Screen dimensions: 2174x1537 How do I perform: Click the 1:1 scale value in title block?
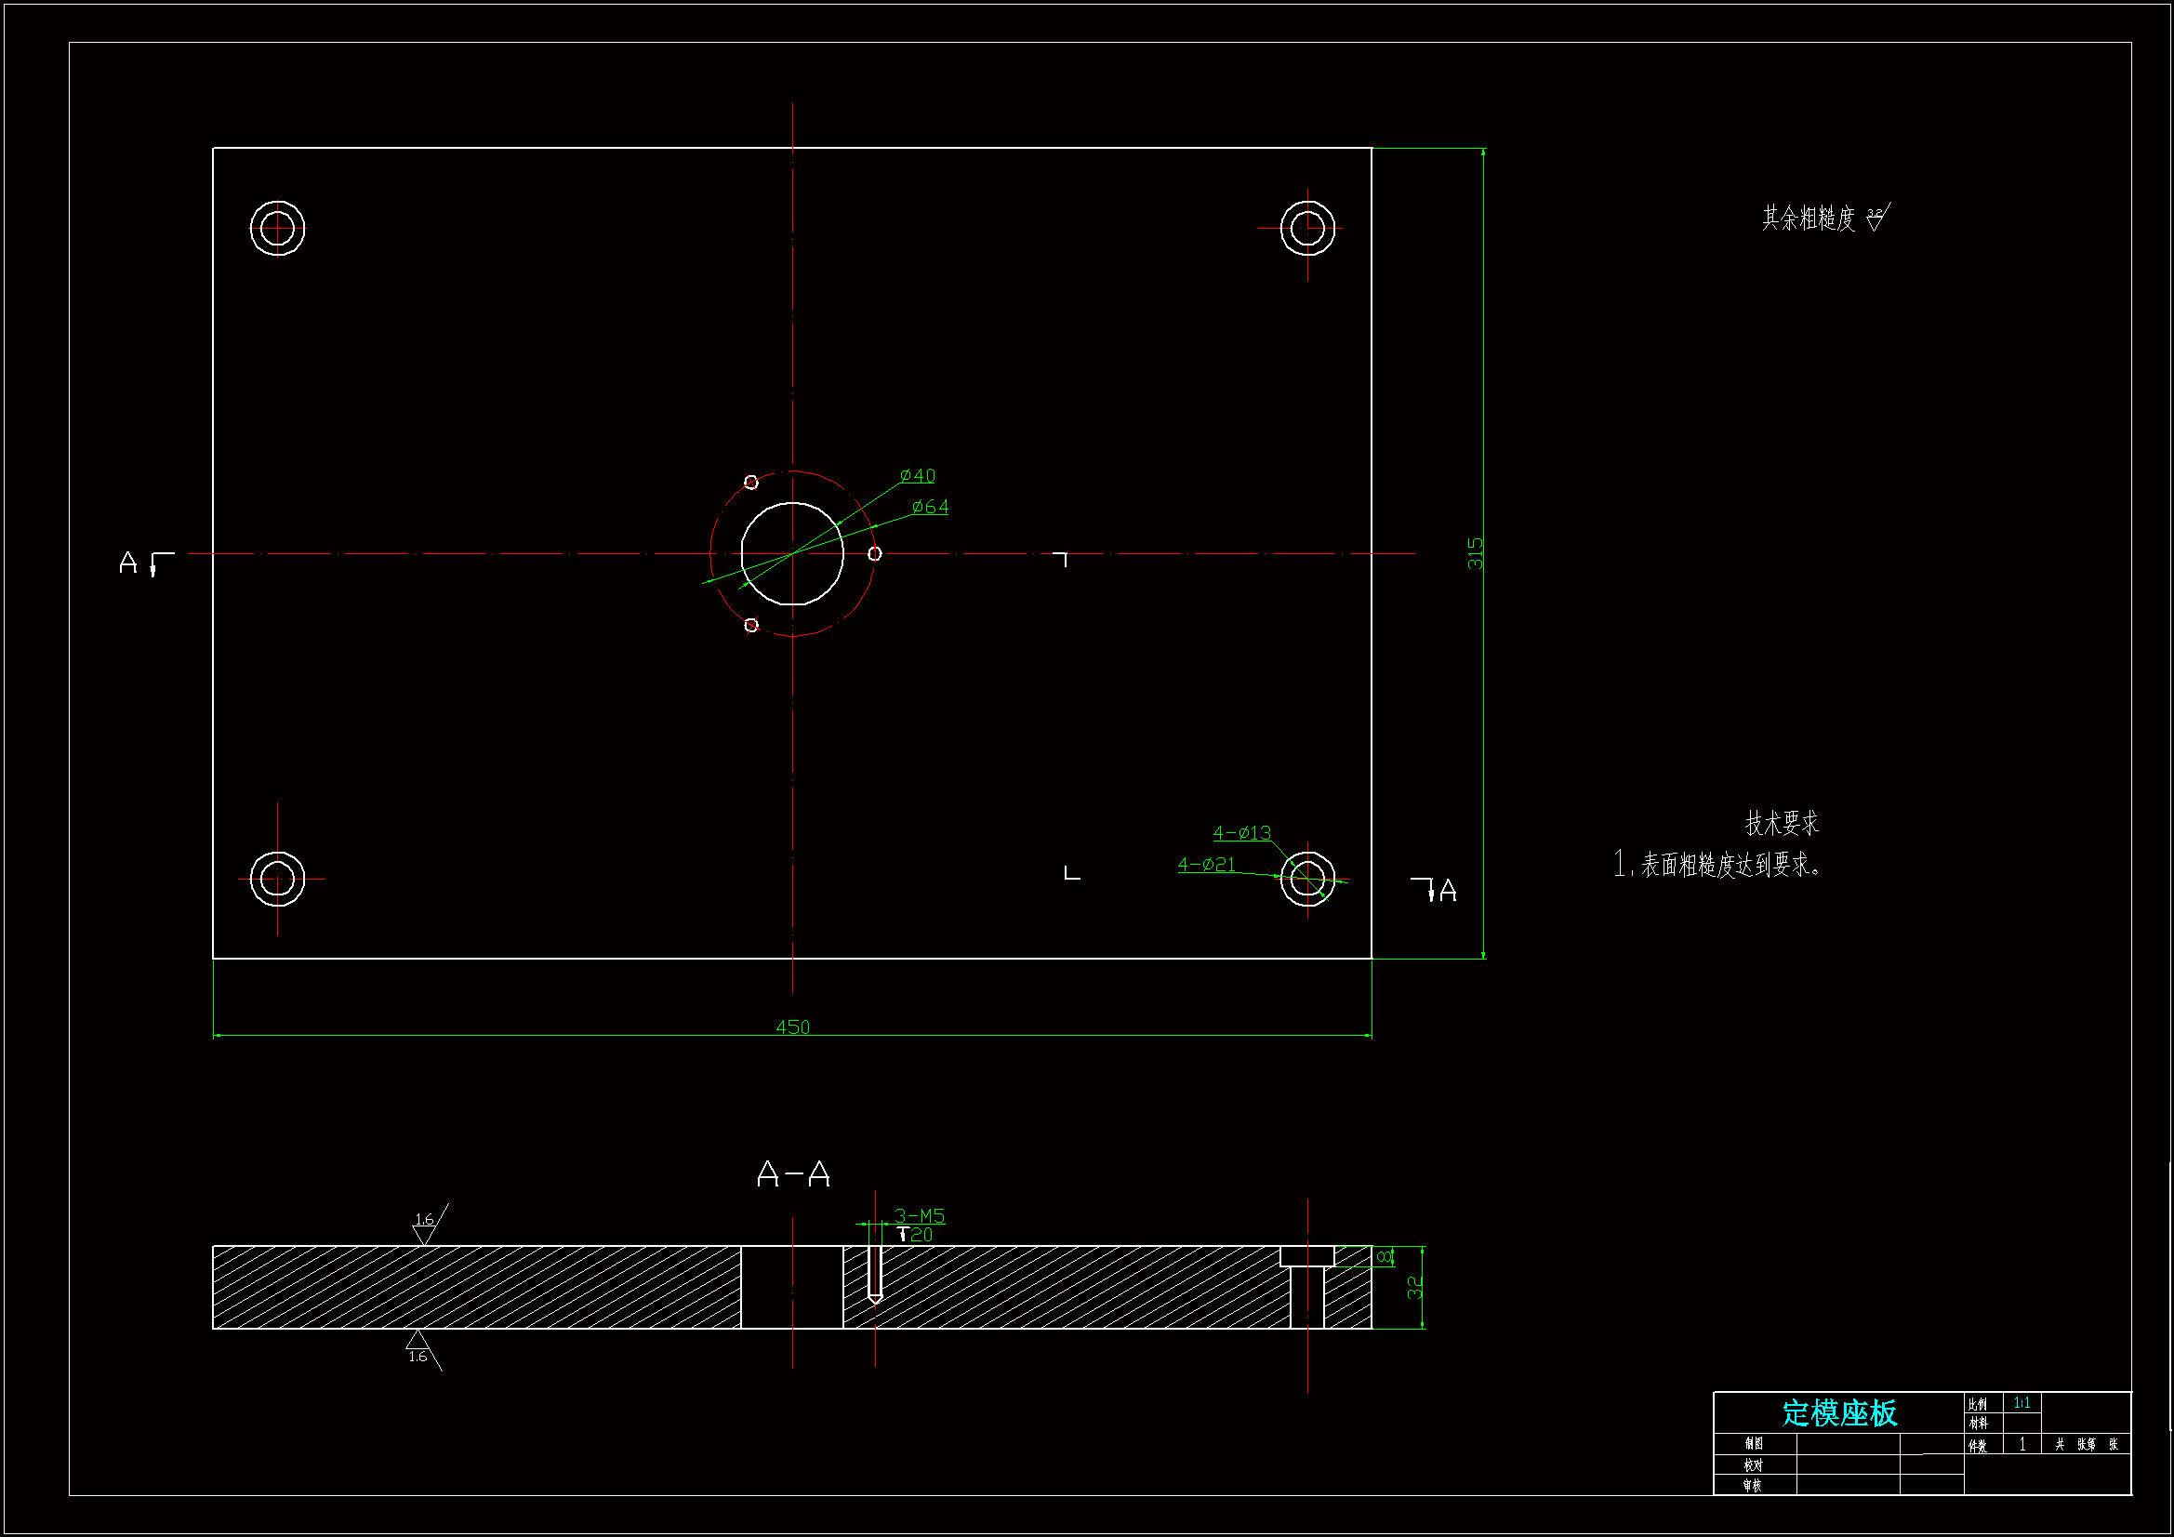click(x=2022, y=1403)
